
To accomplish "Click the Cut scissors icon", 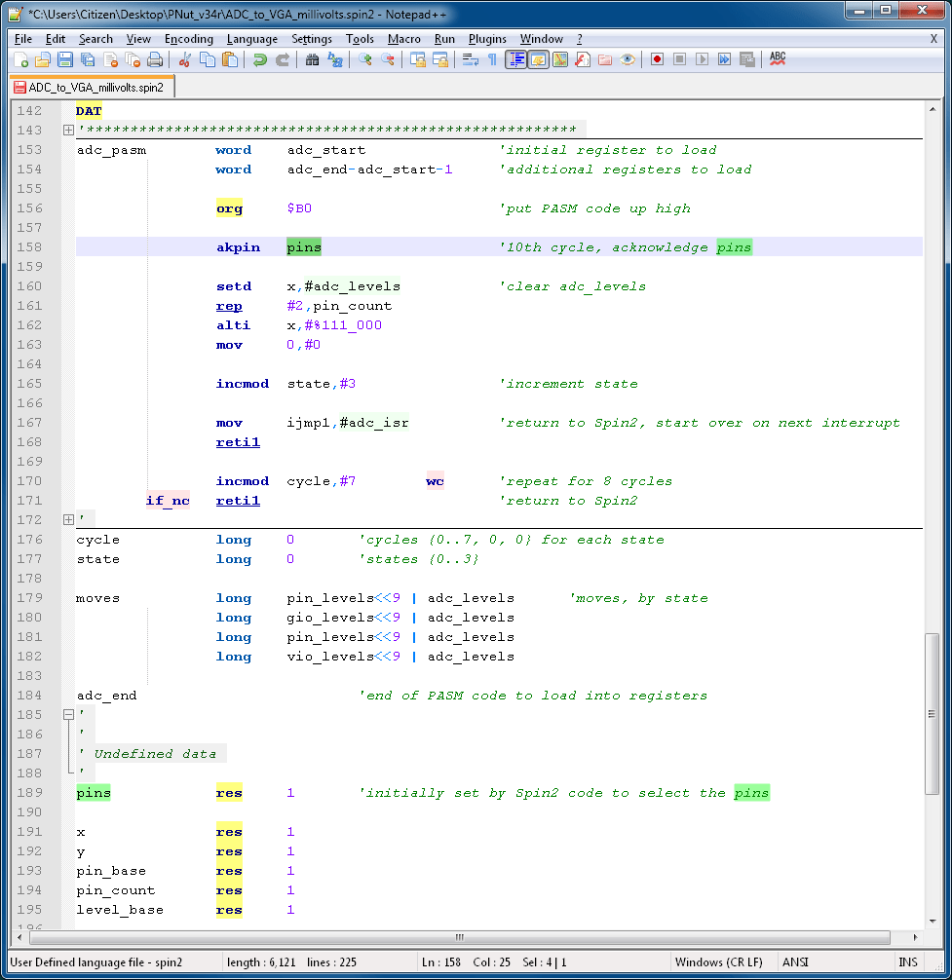I will (184, 59).
